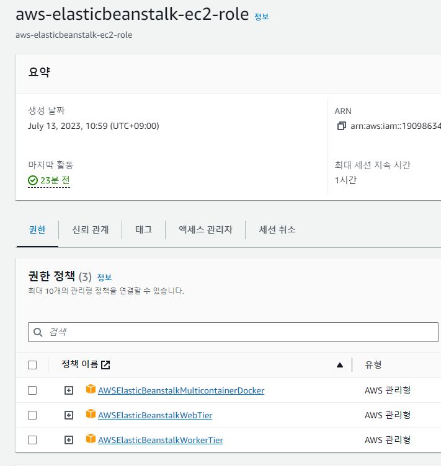Select the AWSElasticBeanstalkWebTier row checkbox
Screen dimensions: 441x466
[32, 415]
